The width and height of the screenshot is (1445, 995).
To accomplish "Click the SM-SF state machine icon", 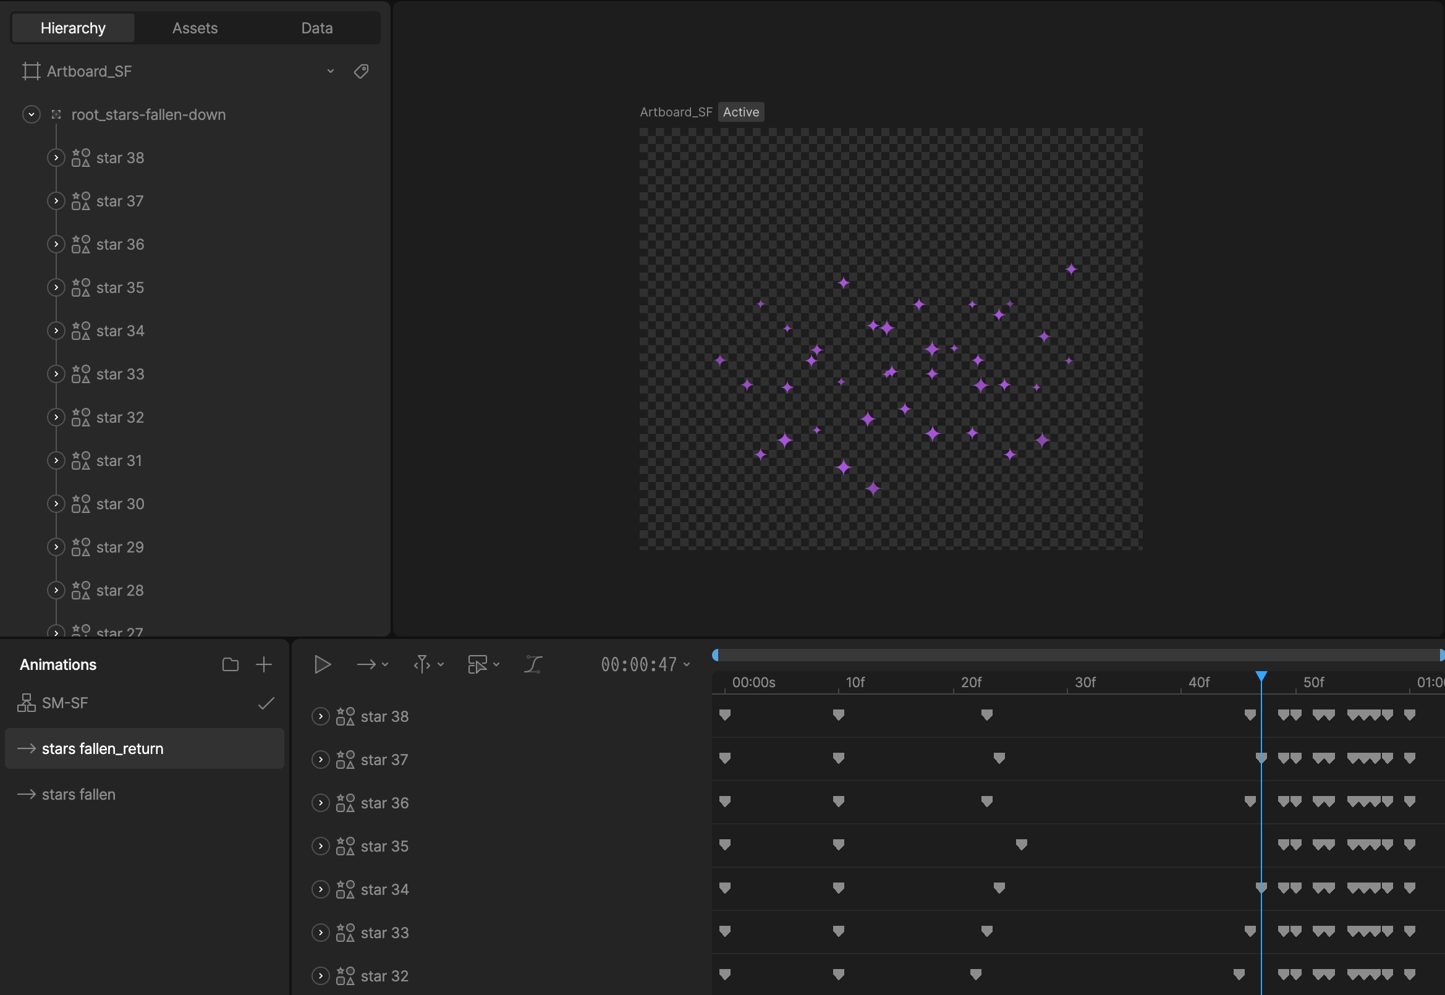I will pos(26,703).
